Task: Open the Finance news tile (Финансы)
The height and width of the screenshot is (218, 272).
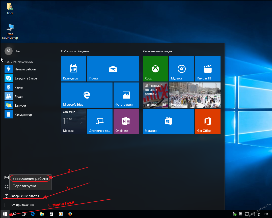Action: tap(155, 95)
